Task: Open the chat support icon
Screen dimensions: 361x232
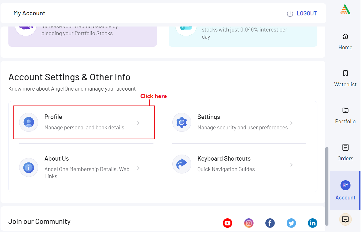Action: 345,219
